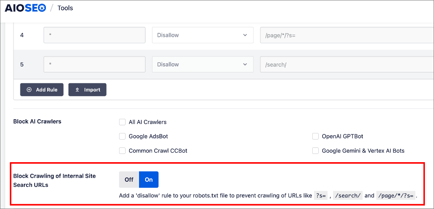Click the Import button label
Image resolution: width=434 pixels, height=209 pixels.
point(92,90)
